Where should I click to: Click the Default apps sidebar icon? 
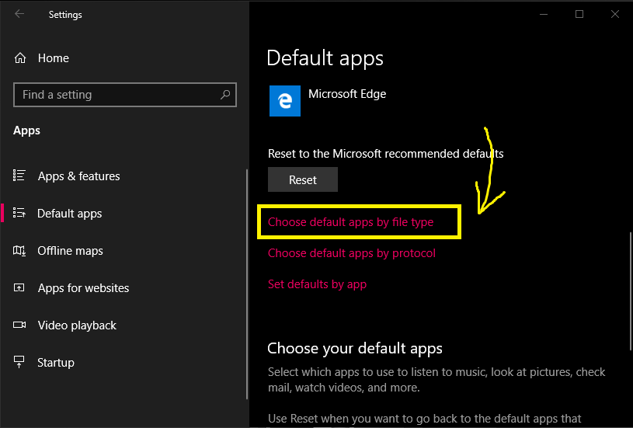tap(19, 213)
